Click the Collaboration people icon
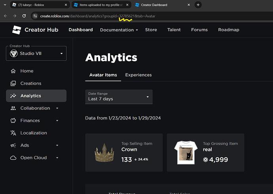 [13, 108]
